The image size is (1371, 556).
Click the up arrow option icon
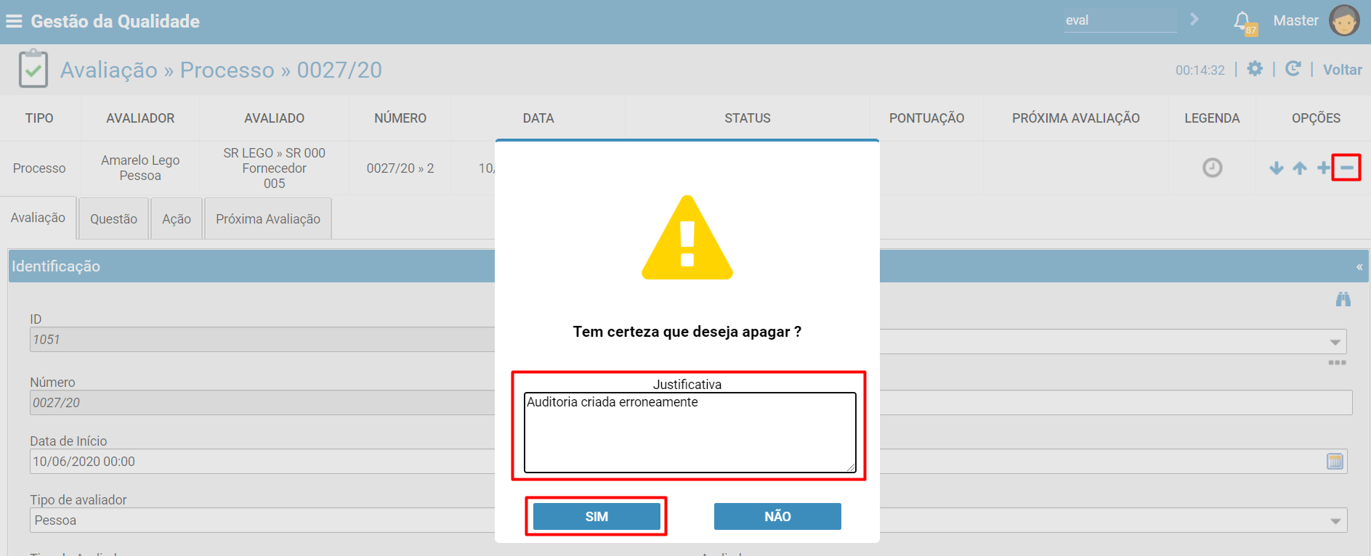pyautogui.click(x=1300, y=168)
